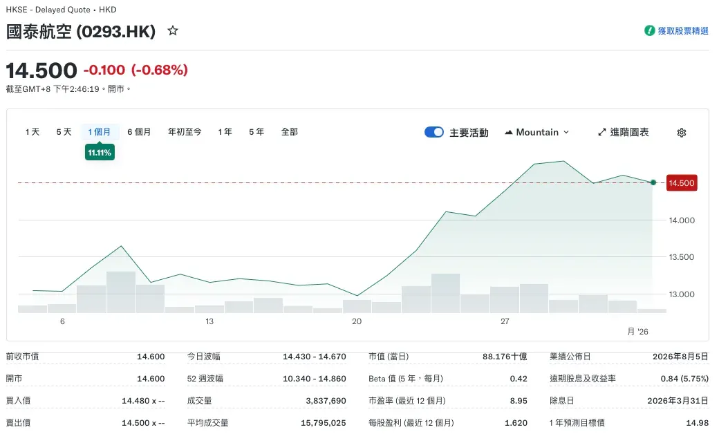
Task: Click the 前收市價 label
Action: tap(22, 357)
